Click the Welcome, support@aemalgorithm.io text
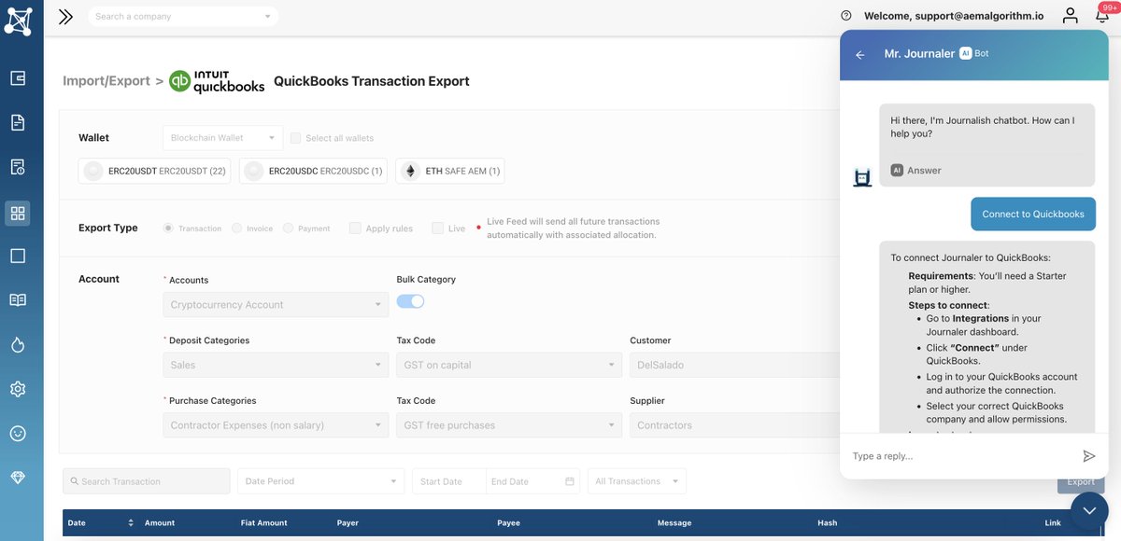This screenshot has height=541, width=1121. point(954,16)
